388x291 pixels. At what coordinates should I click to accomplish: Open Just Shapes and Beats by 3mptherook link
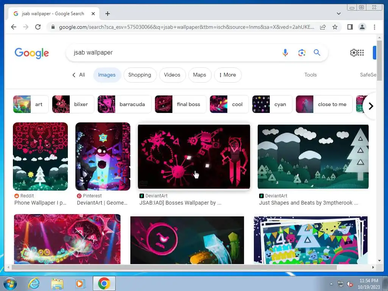(x=308, y=203)
